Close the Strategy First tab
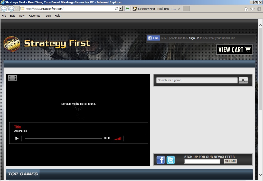Image resolution: width=263 pixels, height=181 pixels. pyautogui.click(x=179, y=9)
